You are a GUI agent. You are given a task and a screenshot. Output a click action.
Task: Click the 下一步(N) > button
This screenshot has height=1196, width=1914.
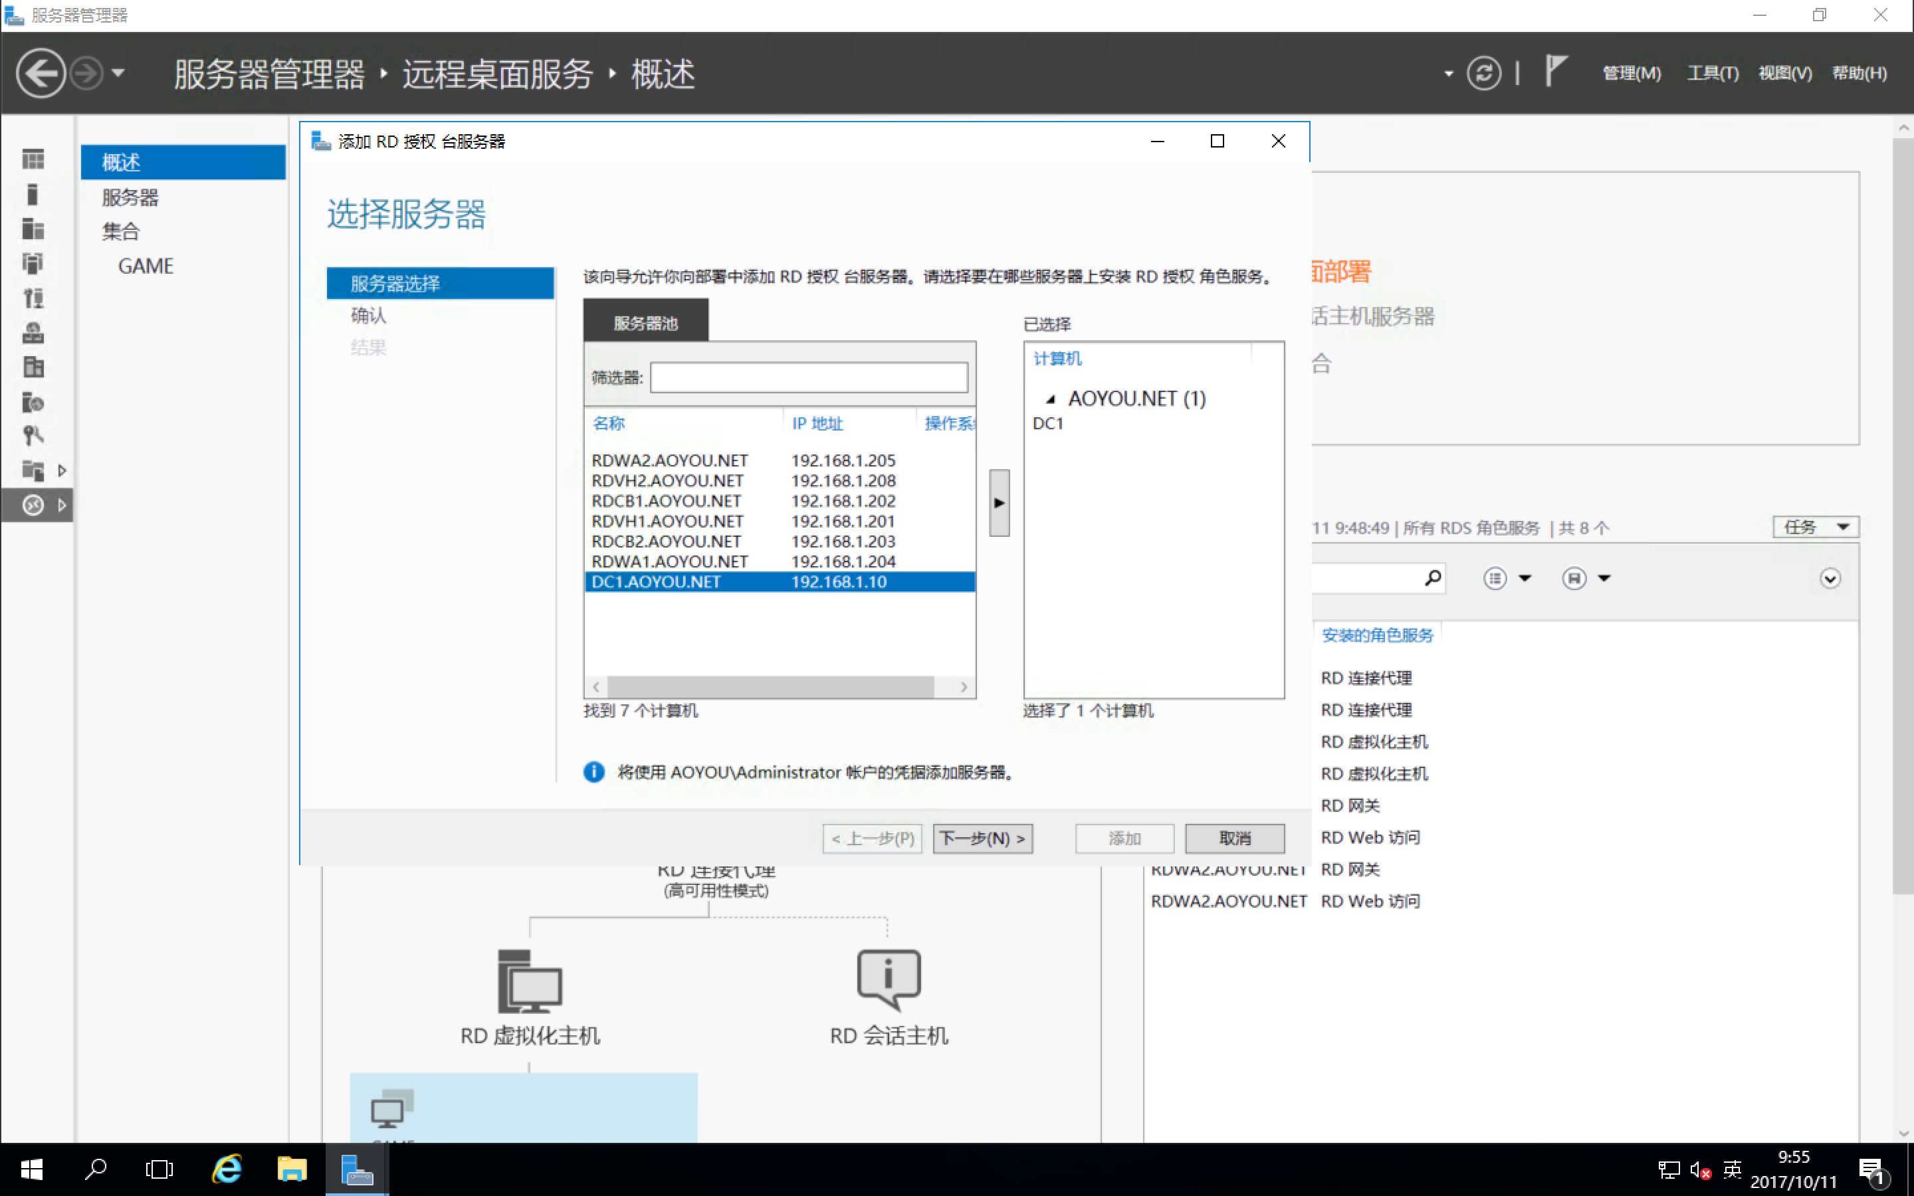click(x=982, y=838)
